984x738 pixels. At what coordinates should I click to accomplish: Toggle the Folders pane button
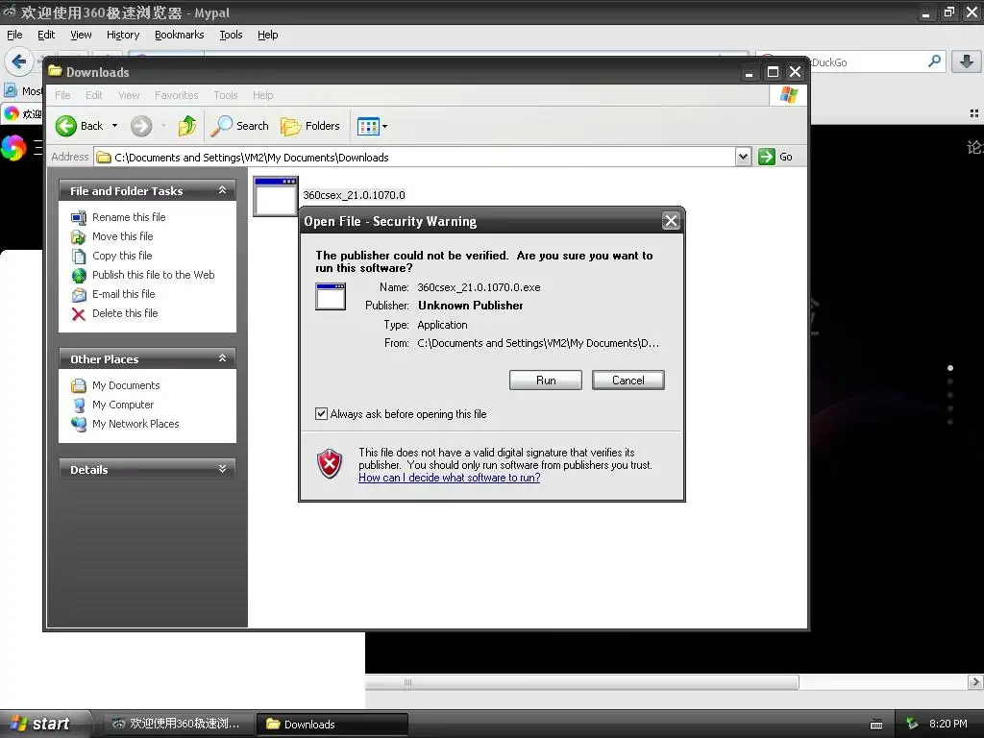(310, 126)
